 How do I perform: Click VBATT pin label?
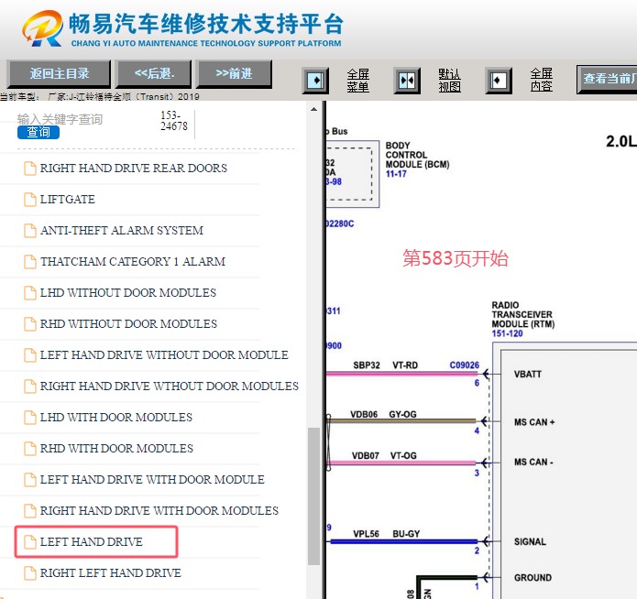(527, 374)
